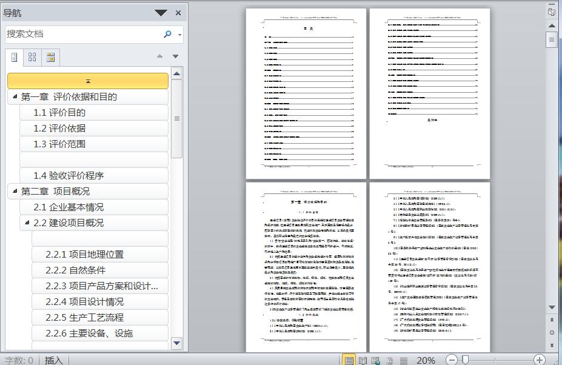Click the zoom slider handle
Screen dimensions: 562x365
click(x=466, y=360)
